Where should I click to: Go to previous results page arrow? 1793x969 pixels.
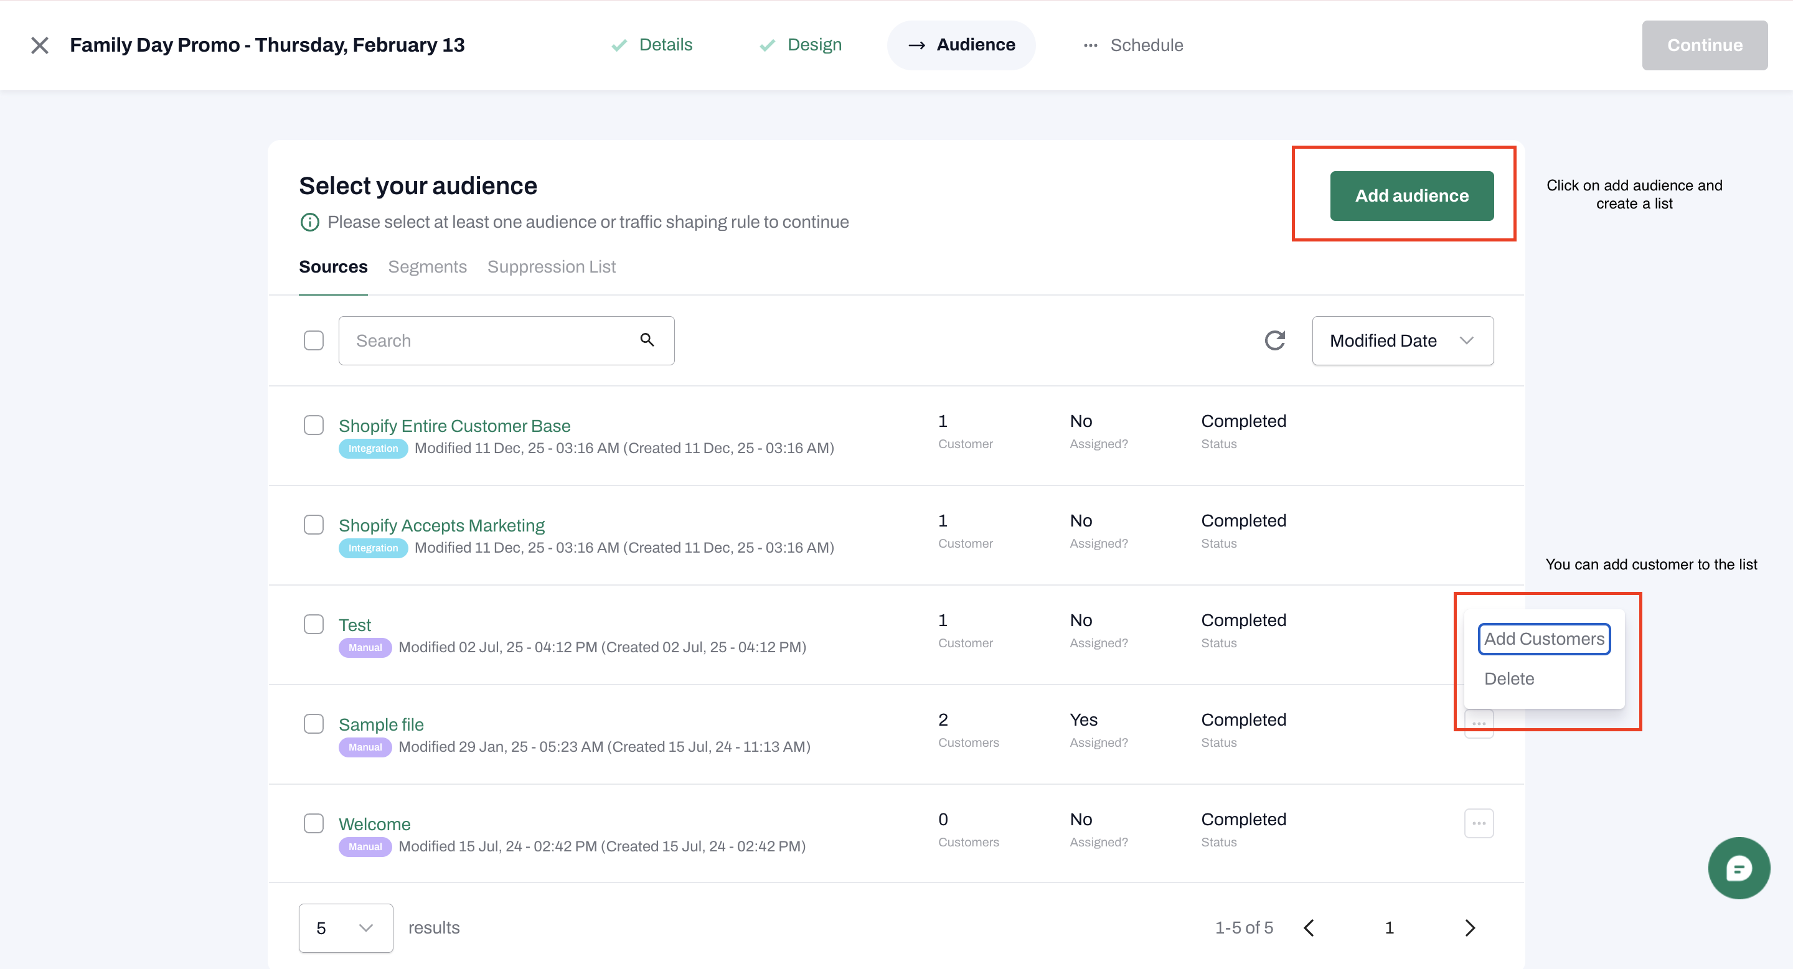pos(1309,927)
